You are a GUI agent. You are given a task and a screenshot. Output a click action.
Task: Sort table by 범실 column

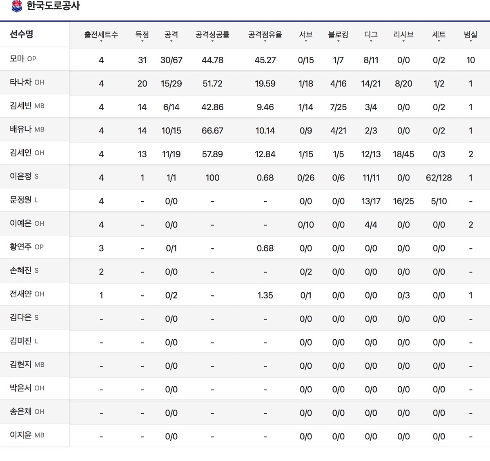[x=470, y=35]
